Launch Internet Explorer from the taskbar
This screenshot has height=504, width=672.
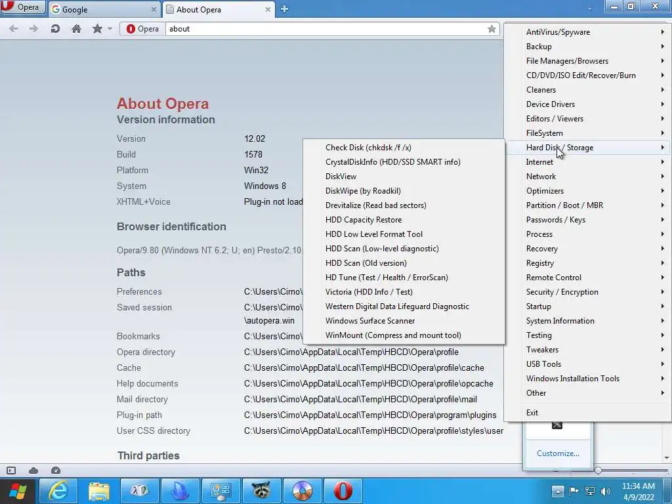coord(58,491)
